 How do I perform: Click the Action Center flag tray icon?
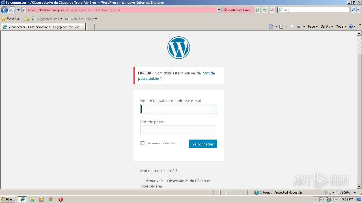click(322, 199)
